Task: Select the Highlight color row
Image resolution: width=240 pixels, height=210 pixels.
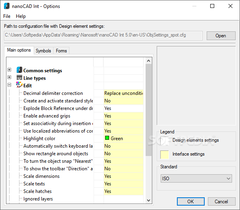Action: click(39, 139)
